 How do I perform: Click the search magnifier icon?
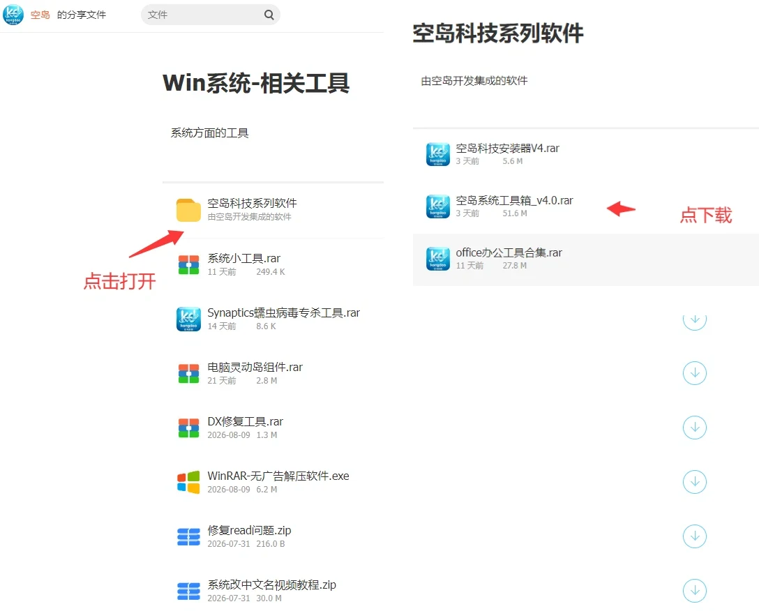269,15
